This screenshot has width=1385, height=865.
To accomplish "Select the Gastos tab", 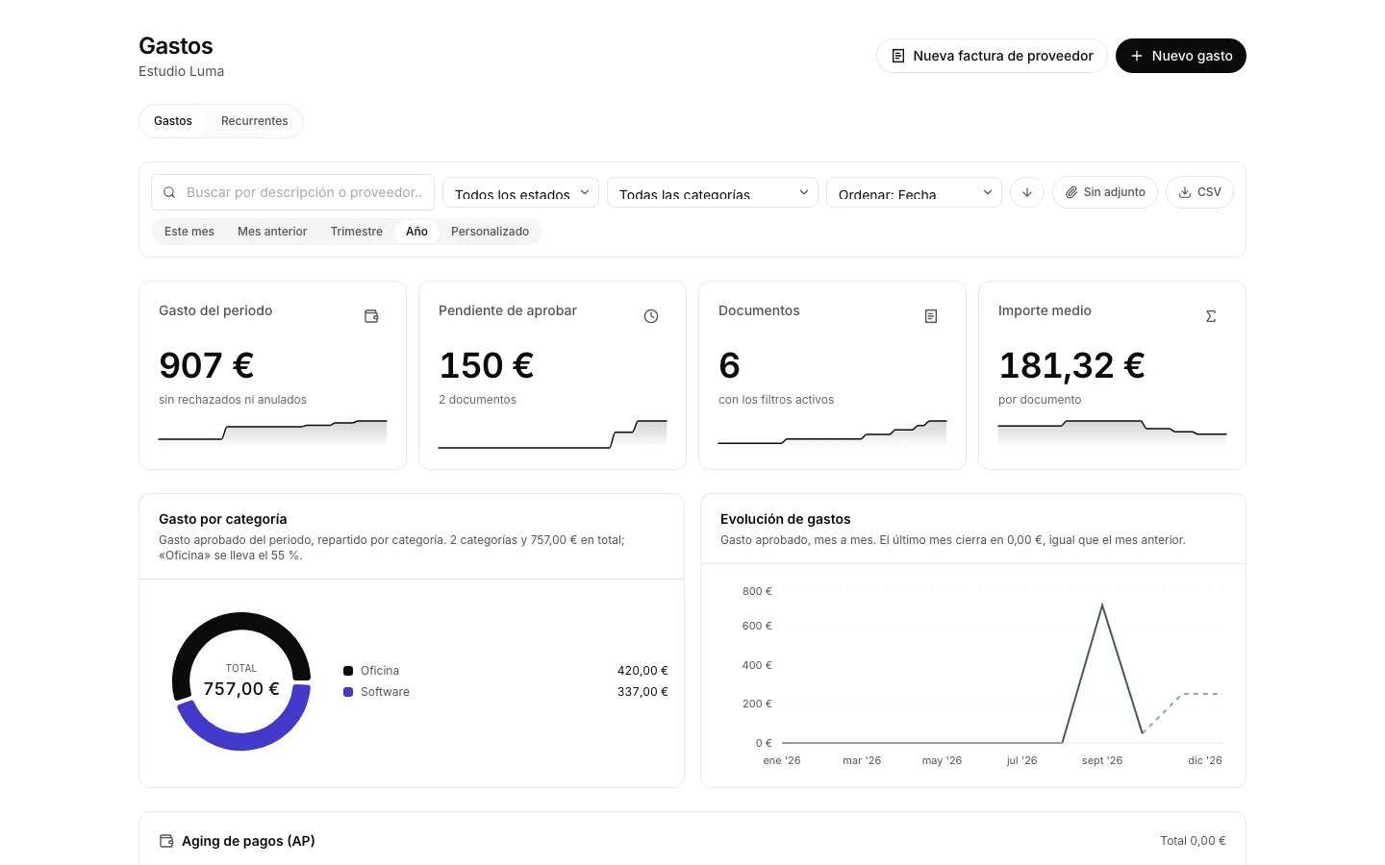I will pyautogui.click(x=173, y=121).
